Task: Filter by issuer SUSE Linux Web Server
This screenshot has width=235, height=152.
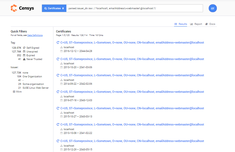Action: pos(36,88)
